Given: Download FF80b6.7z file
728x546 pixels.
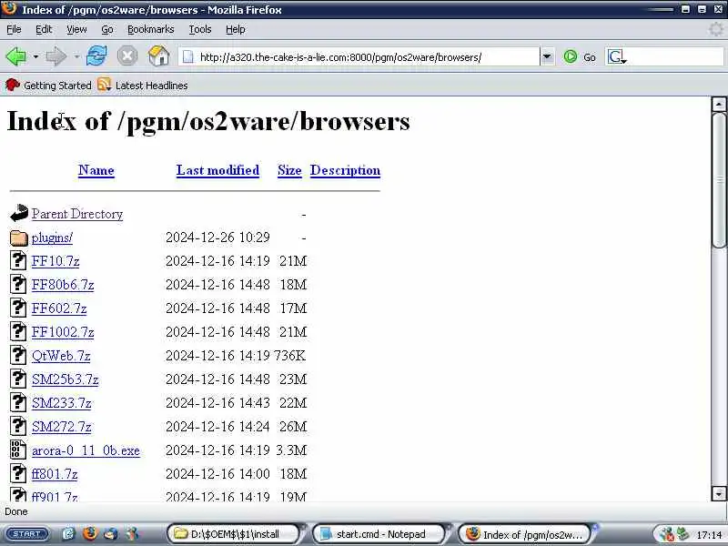Looking at the screenshot, I should tap(63, 285).
